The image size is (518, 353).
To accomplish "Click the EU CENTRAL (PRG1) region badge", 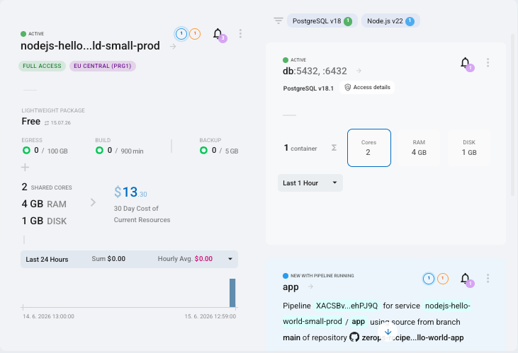I will 103,66.
